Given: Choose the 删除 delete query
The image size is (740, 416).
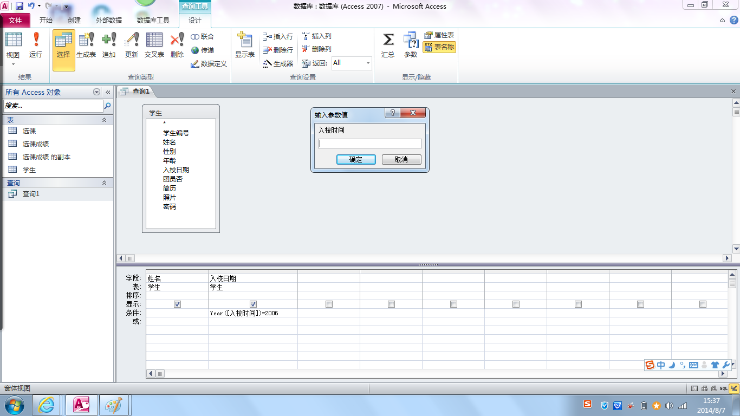Looking at the screenshot, I should 177,45.
